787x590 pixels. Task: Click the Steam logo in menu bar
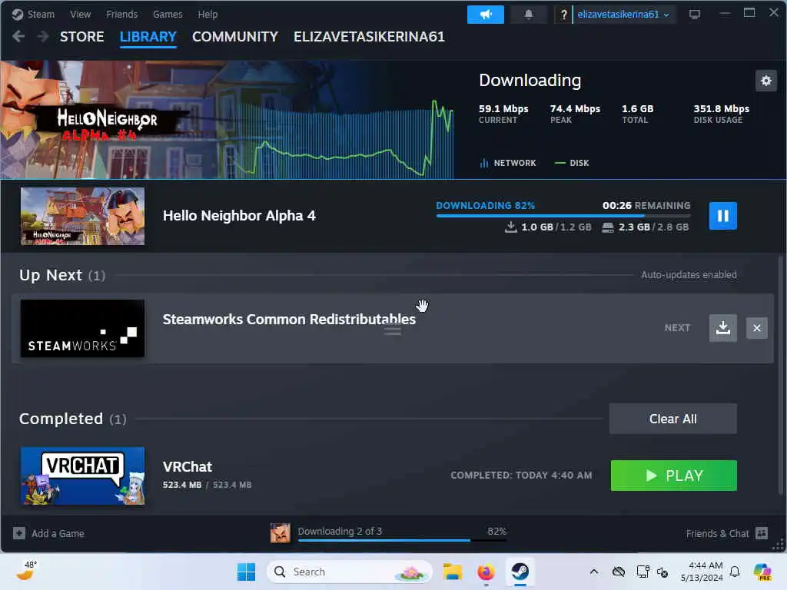point(18,14)
